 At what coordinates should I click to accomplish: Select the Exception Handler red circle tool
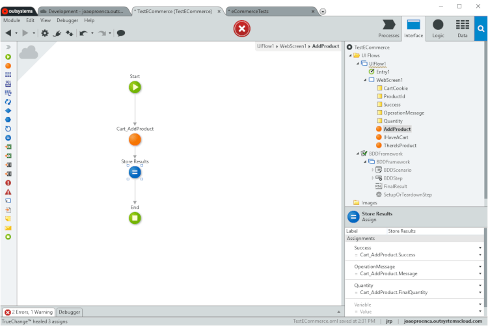pos(8,183)
